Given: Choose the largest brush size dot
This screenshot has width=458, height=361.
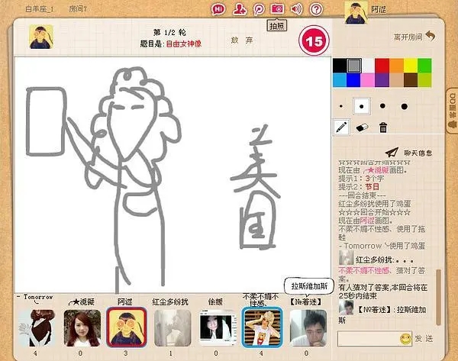Looking at the screenshot, I should (404, 106).
